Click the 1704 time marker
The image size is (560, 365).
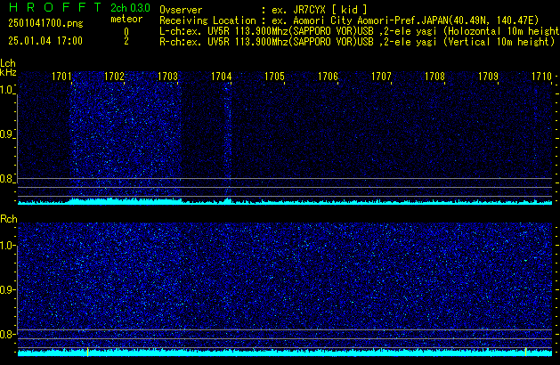coord(222,77)
